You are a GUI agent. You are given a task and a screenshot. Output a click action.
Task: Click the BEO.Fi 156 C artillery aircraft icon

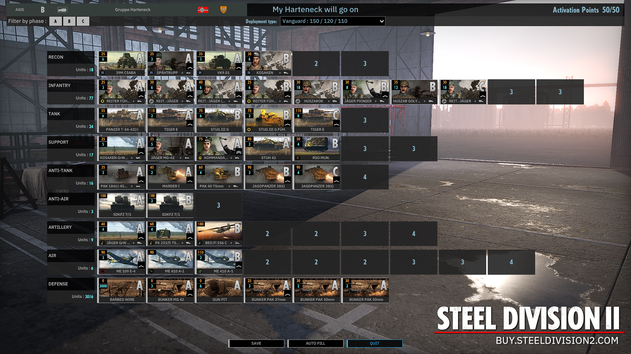pyautogui.click(x=219, y=233)
